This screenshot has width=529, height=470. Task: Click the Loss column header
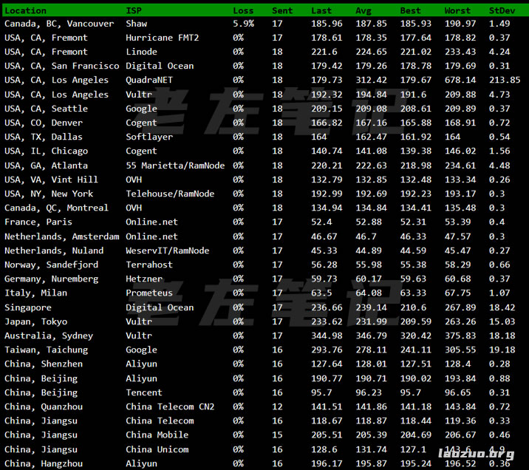243,11
